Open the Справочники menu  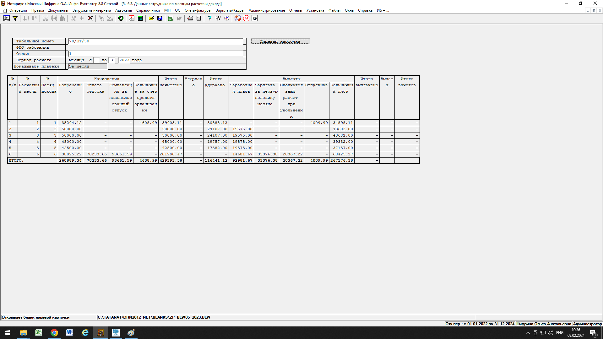tap(148, 10)
